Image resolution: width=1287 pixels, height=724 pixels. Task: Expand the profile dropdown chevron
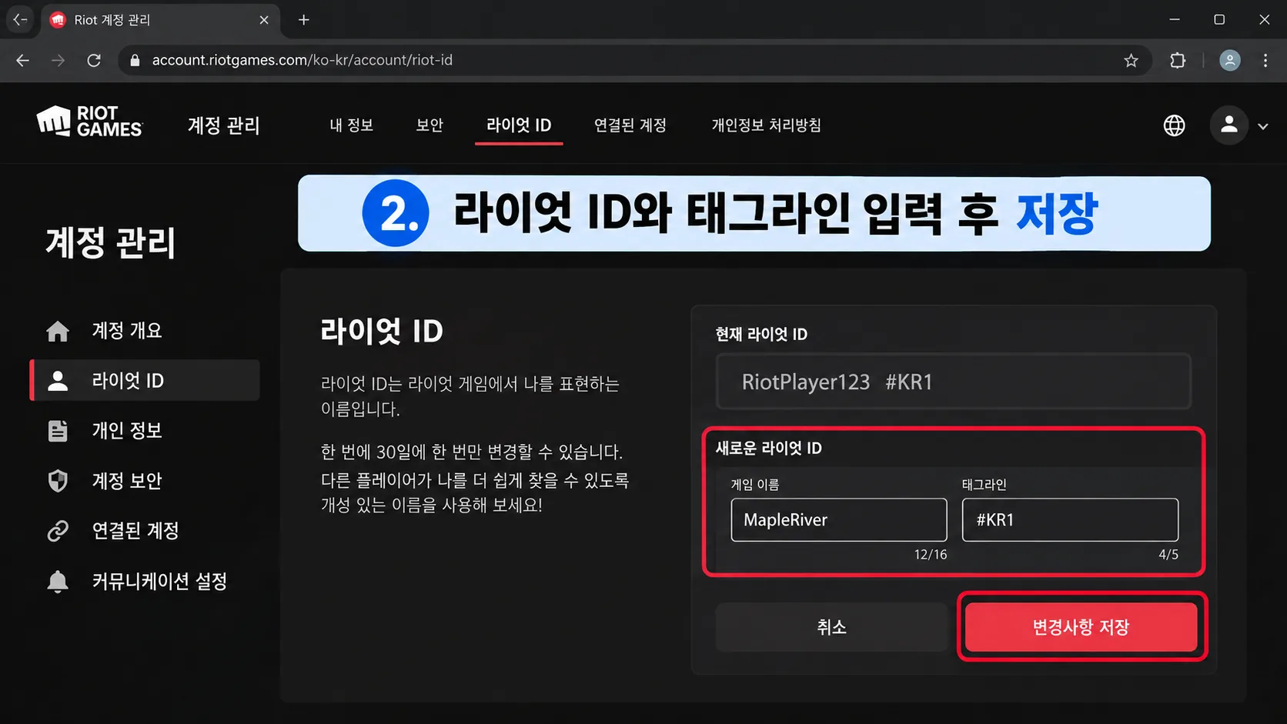1263,126
